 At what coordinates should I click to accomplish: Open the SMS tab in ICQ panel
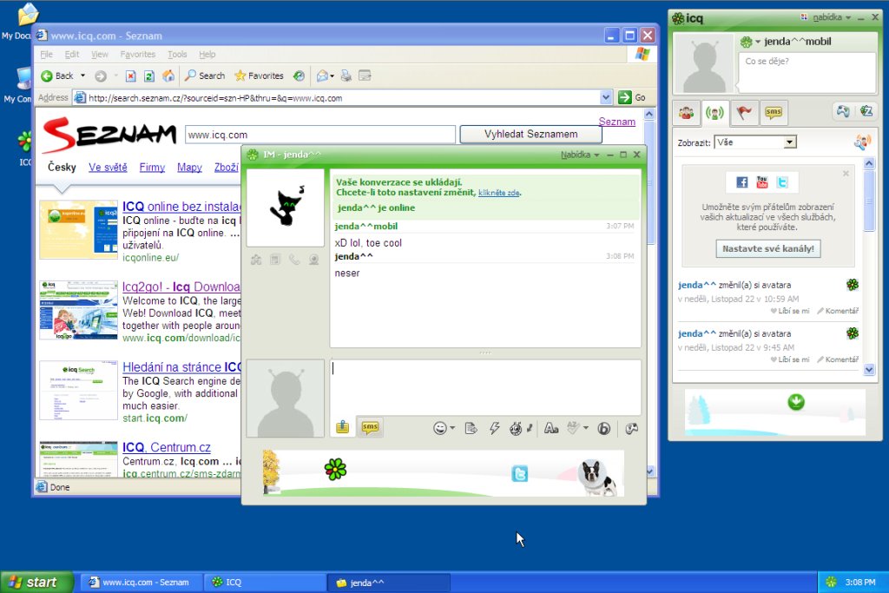coord(774,112)
